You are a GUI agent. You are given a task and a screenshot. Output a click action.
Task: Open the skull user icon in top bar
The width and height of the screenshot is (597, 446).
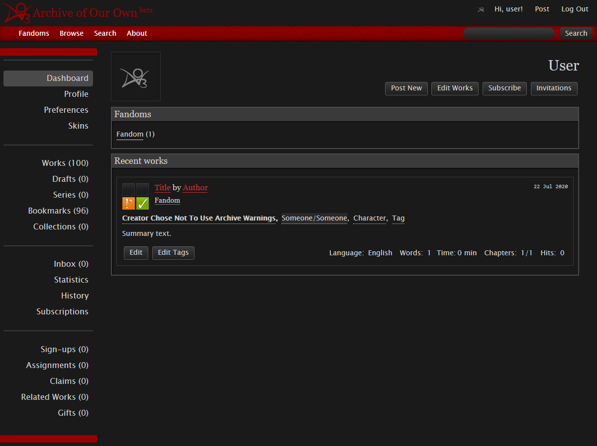[x=481, y=9]
